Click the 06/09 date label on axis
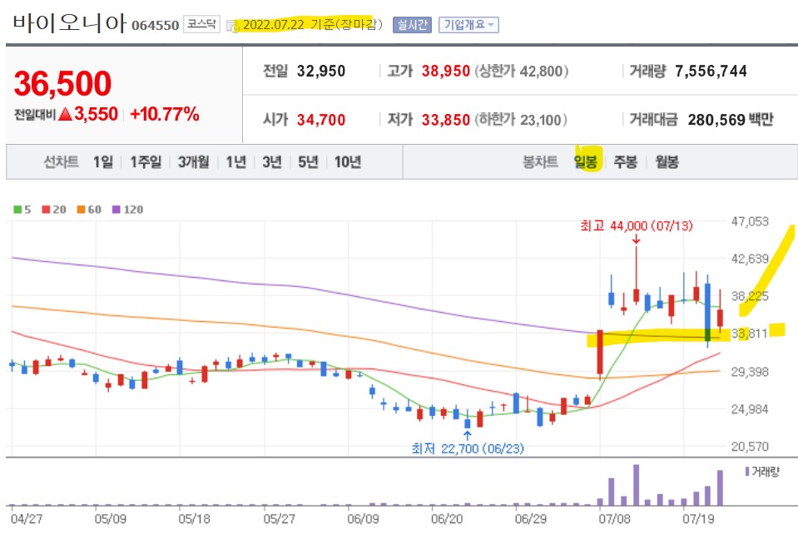Image resolution: width=798 pixels, height=539 pixels. [363, 519]
